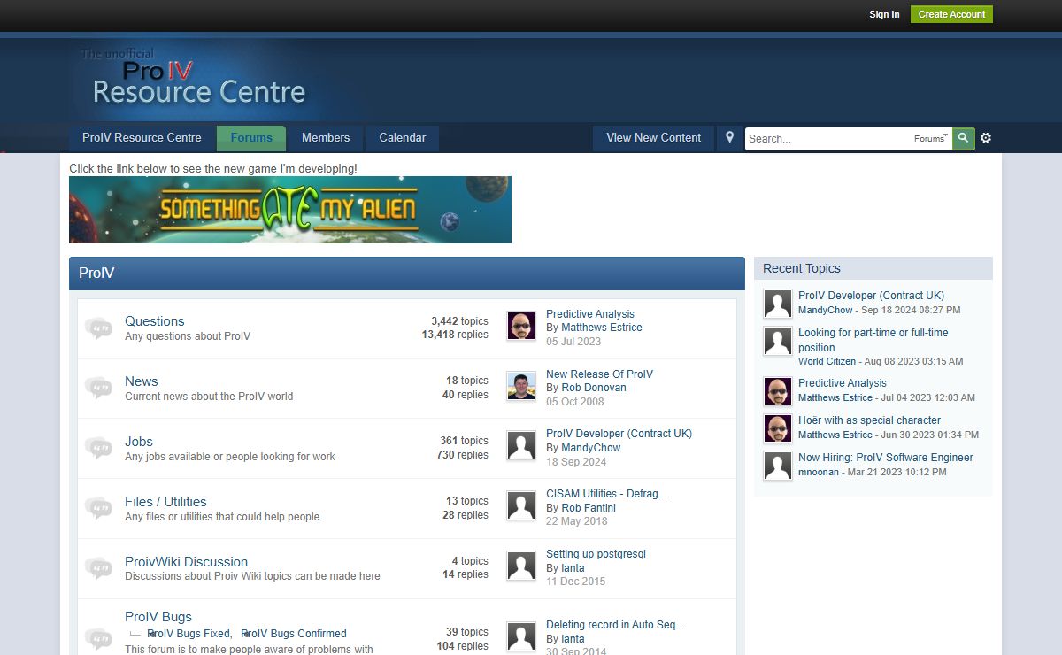Click the ProivWiki Discussion forum bubble icon
Viewport: 1062px width, 655px height.
98,568
